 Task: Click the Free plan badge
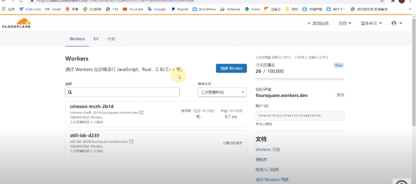[x=339, y=65]
